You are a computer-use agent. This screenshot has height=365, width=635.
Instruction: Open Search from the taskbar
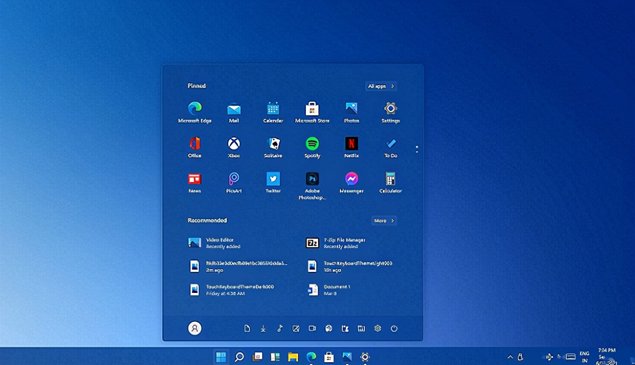[239, 357]
